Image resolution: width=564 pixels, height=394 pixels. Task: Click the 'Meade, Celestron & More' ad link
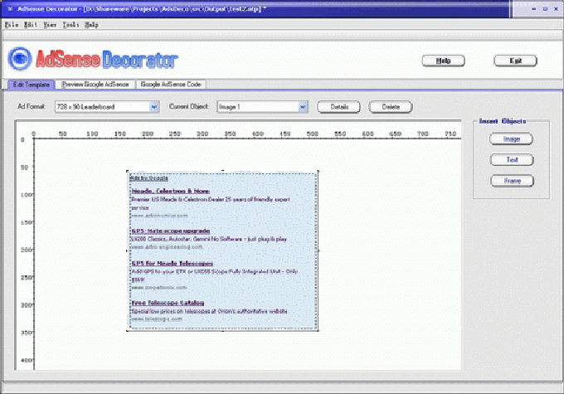[171, 191]
